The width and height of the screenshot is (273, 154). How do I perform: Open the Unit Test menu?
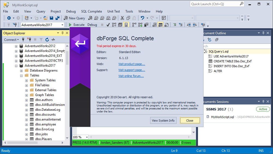click(x=114, y=11)
